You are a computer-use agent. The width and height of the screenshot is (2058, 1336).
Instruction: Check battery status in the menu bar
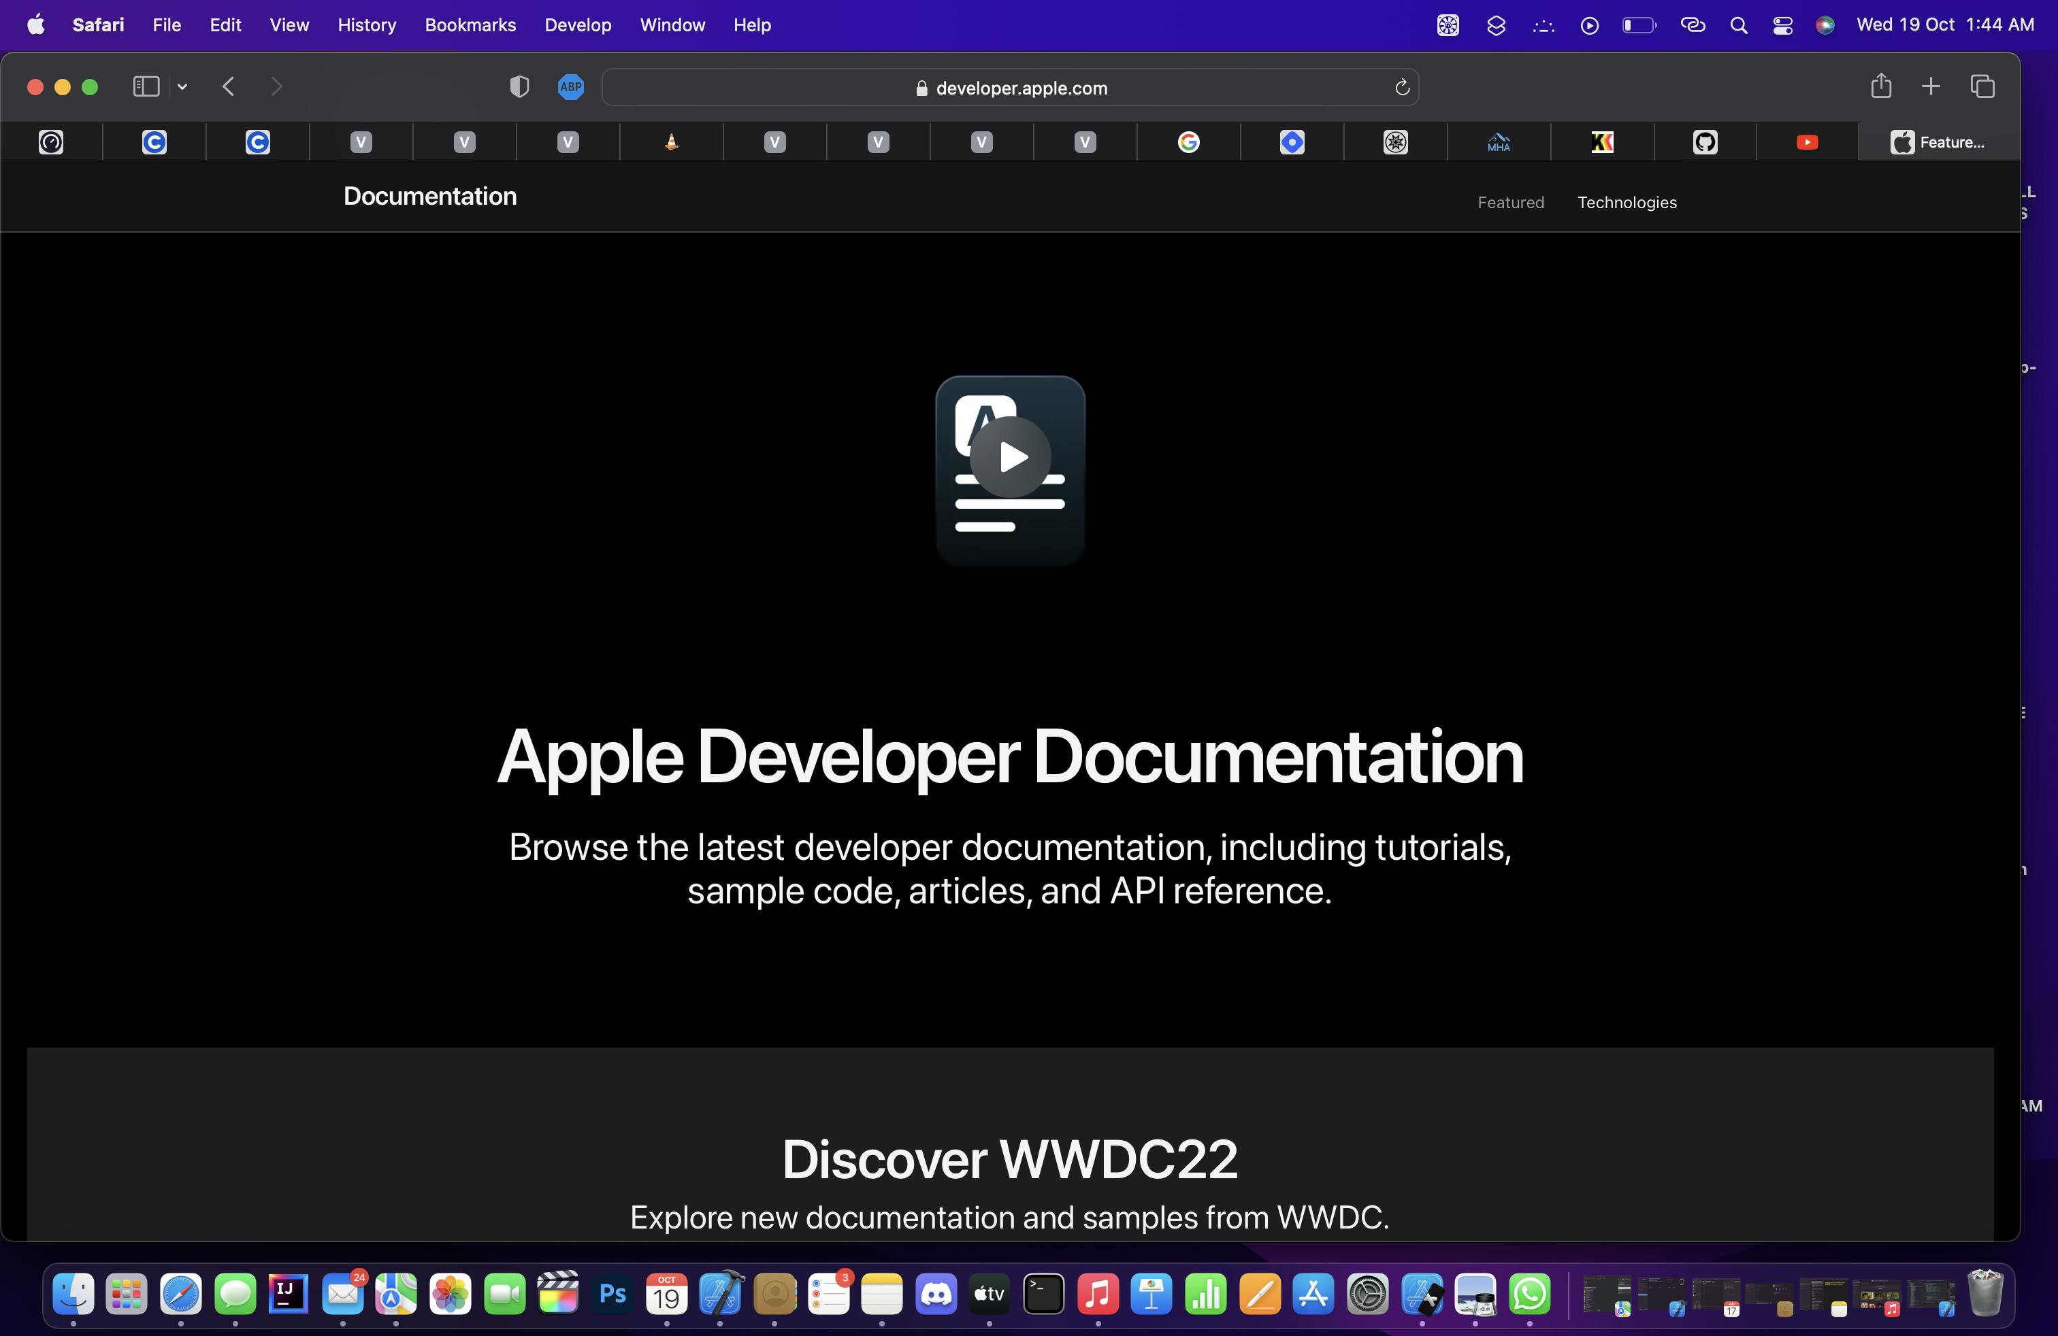1639,25
